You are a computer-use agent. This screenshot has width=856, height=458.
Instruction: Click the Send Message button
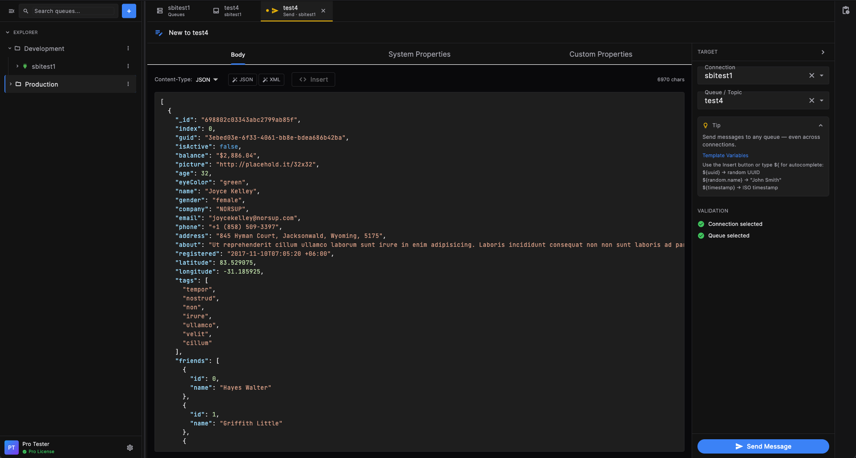[x=763, y=446]
